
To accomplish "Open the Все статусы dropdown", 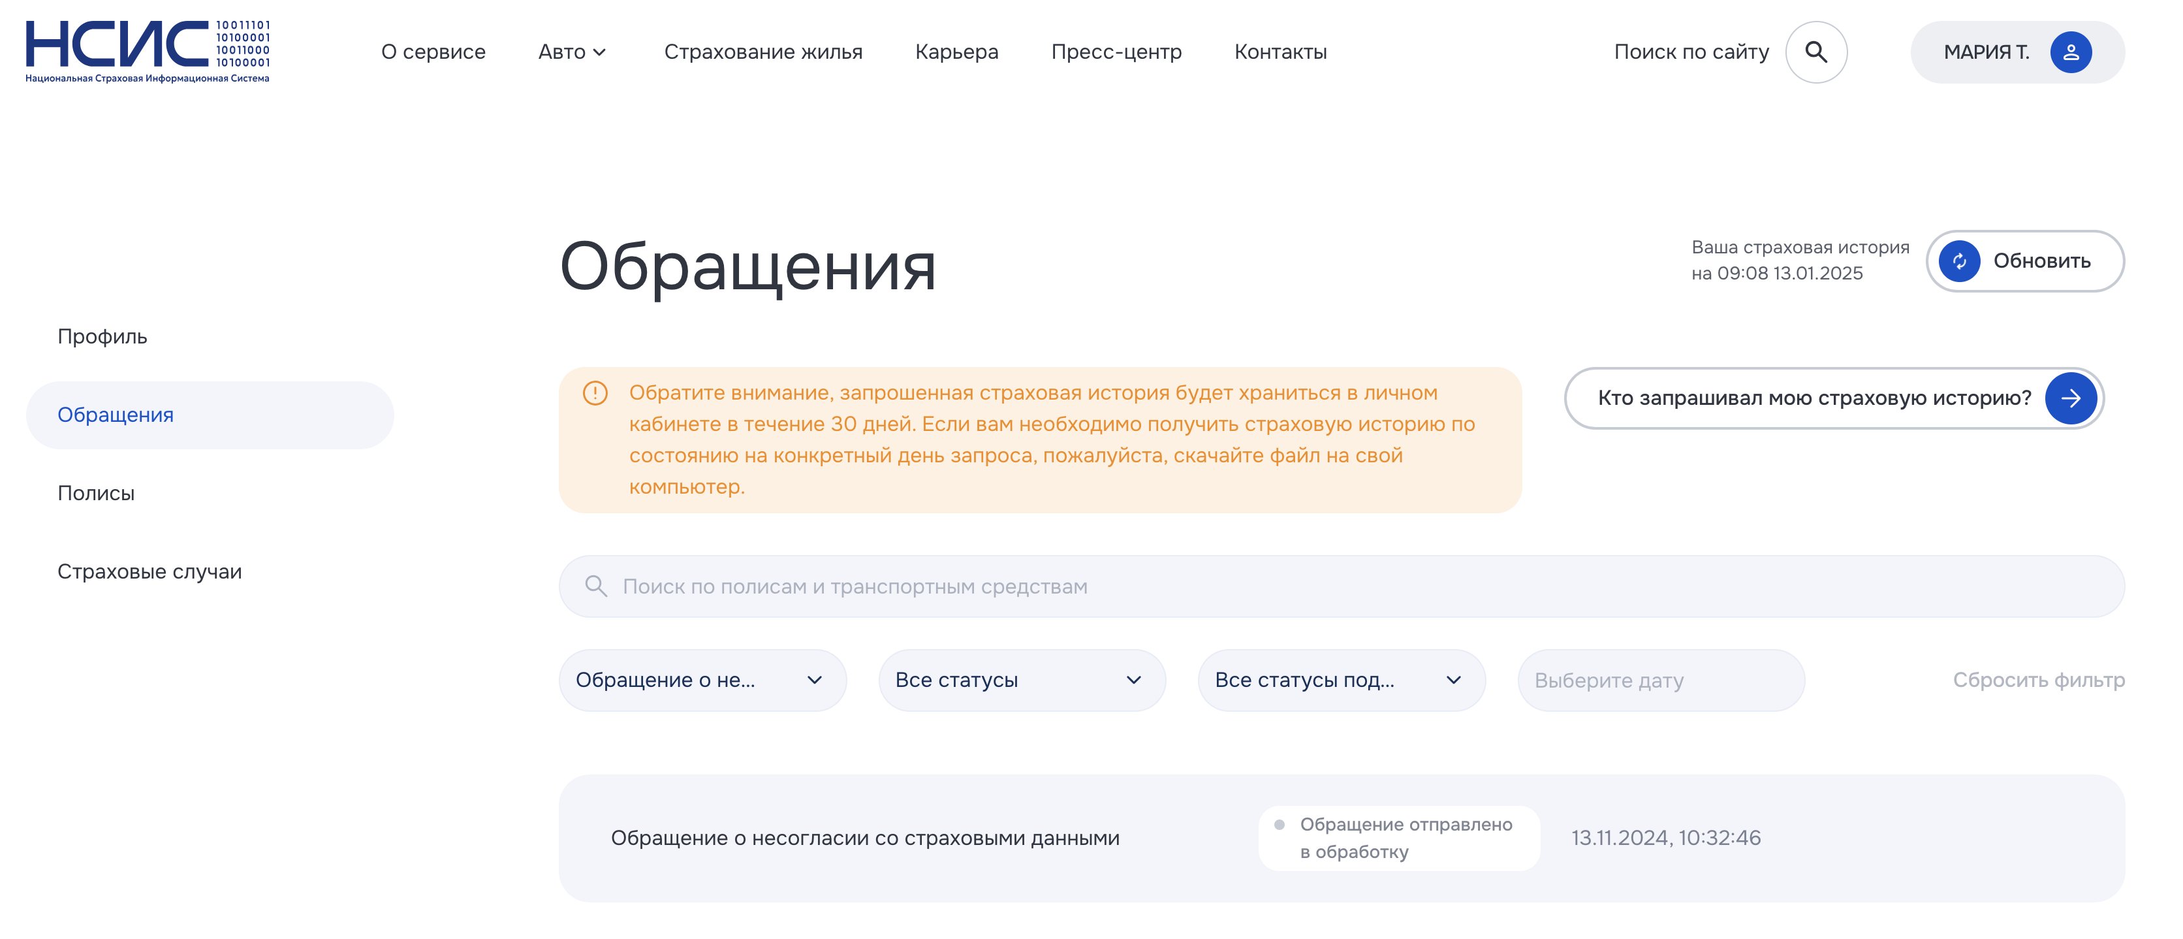I will coord(1021,680).
